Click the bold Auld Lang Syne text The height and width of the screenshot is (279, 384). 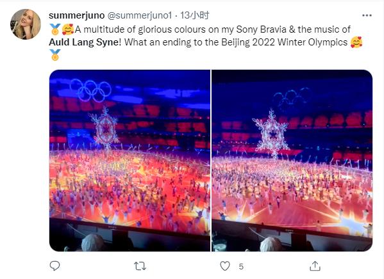(83, 42)
